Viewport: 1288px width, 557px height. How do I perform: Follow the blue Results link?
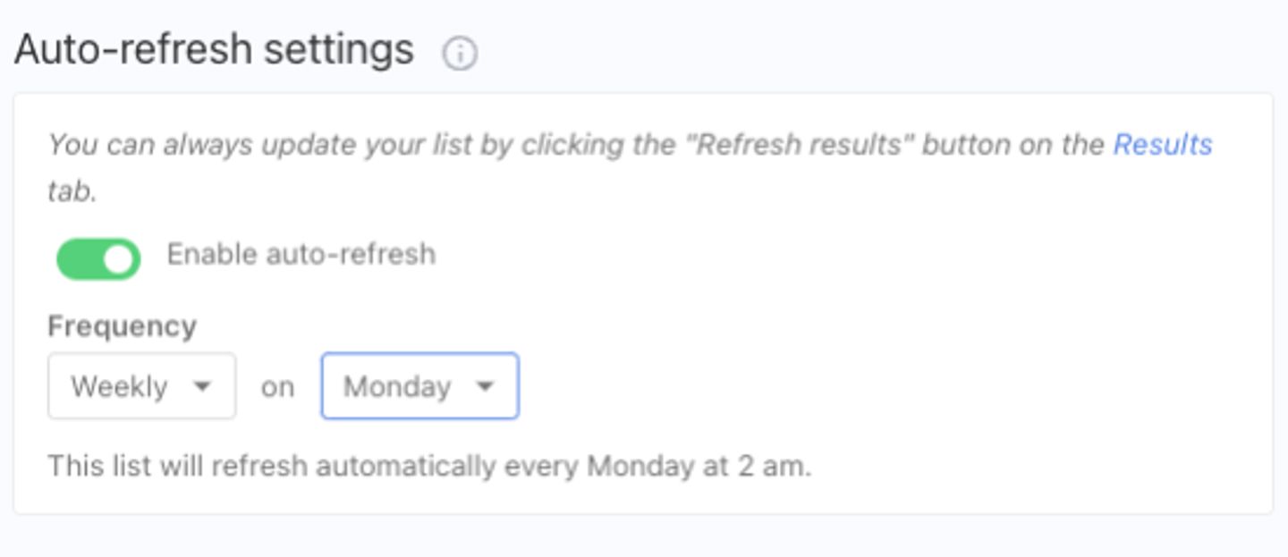click(1163, 145)
